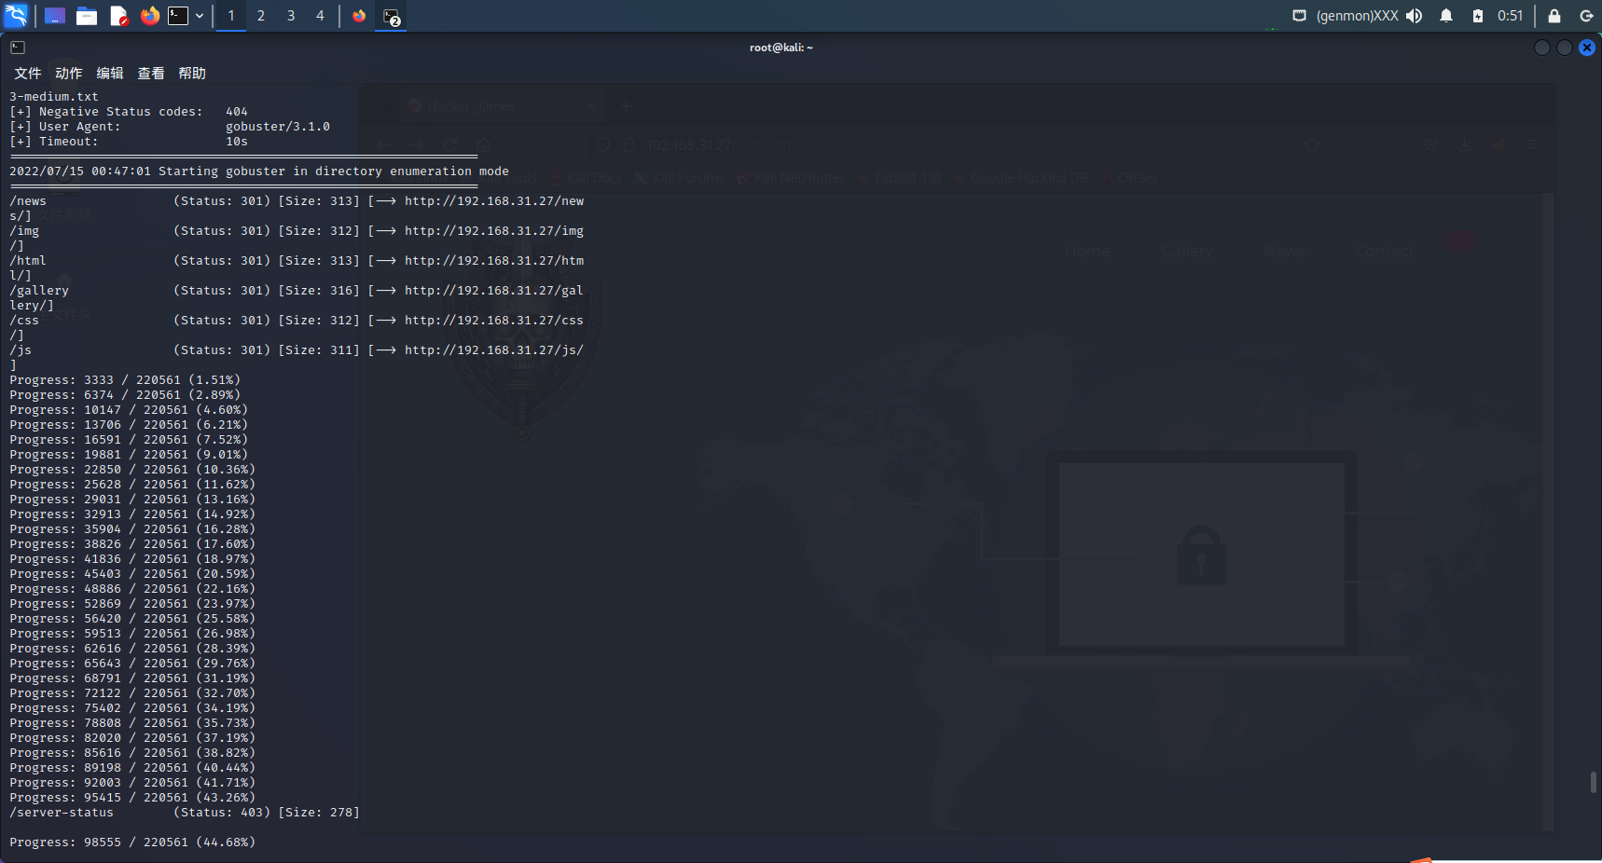Launch Firefox from the panel launcher

point(149,16)
